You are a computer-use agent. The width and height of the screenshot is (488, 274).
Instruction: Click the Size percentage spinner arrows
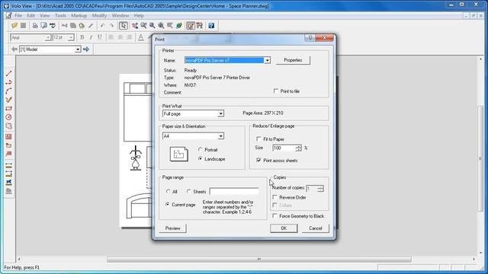pos(298,148)
